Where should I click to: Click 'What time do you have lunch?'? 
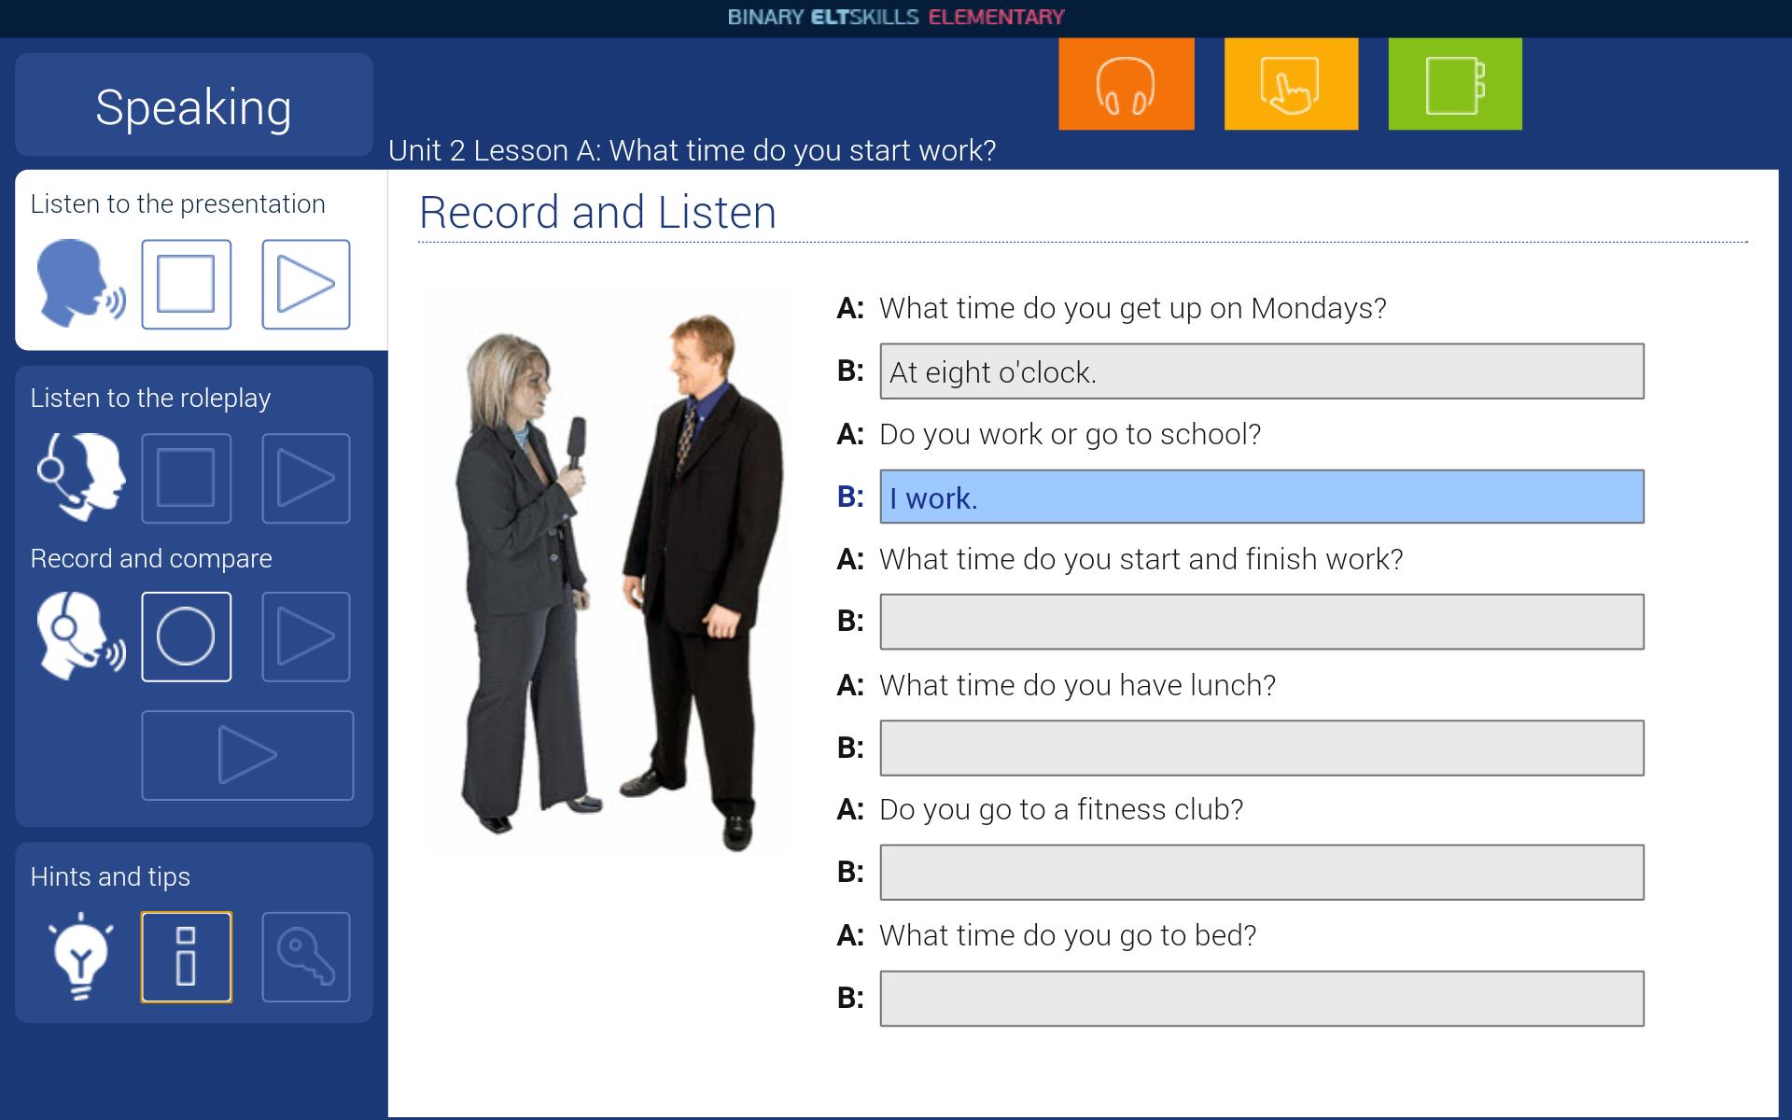pyautogui.click(x=1078, y=685)
